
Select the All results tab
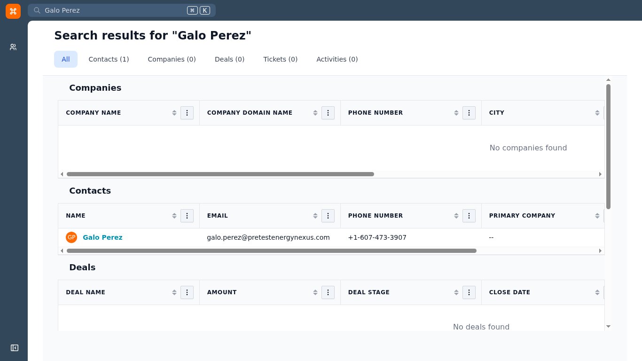66,59
